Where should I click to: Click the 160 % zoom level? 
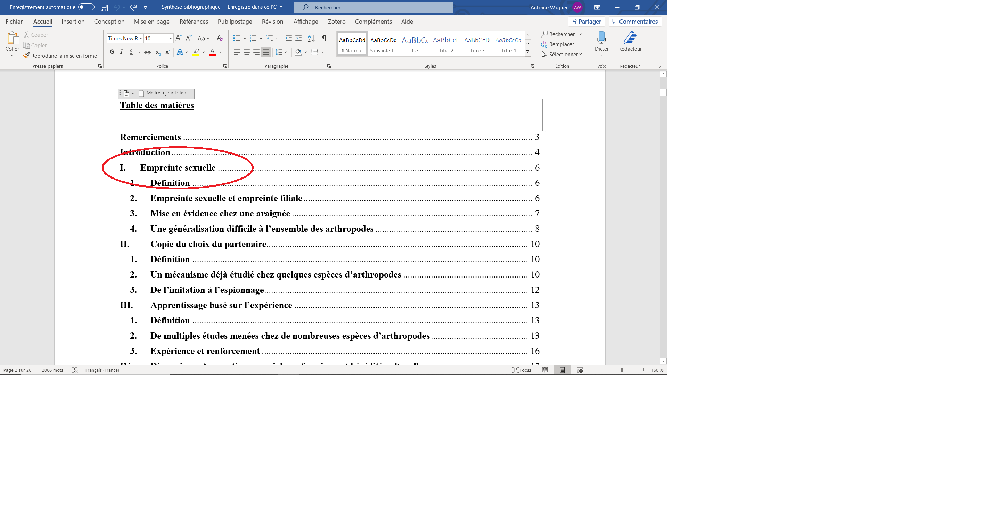tap(657, 370)
